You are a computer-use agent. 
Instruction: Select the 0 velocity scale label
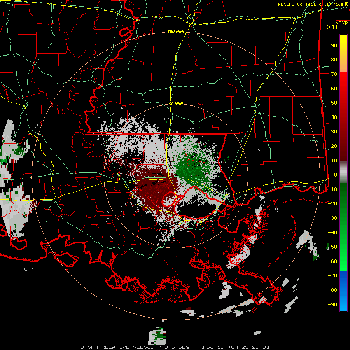click(336, 175)
